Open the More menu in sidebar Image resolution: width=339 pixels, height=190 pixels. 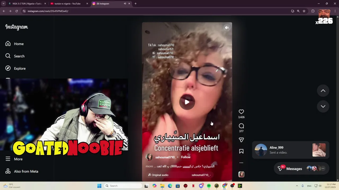pos(14,159)
